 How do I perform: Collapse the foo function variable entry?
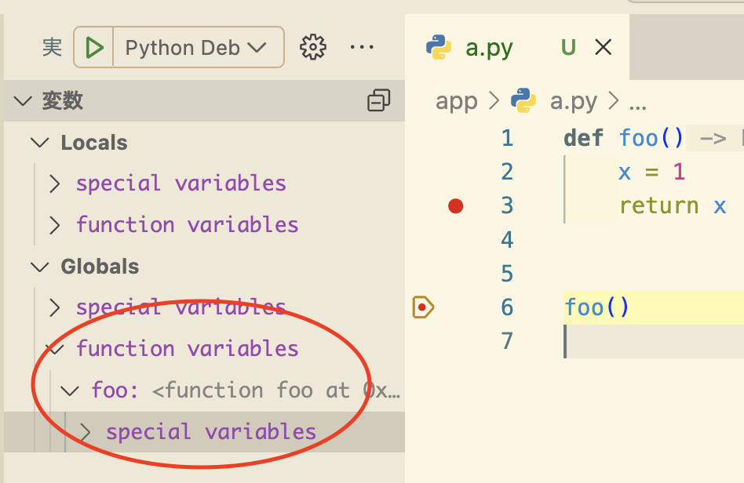[69, 390]
